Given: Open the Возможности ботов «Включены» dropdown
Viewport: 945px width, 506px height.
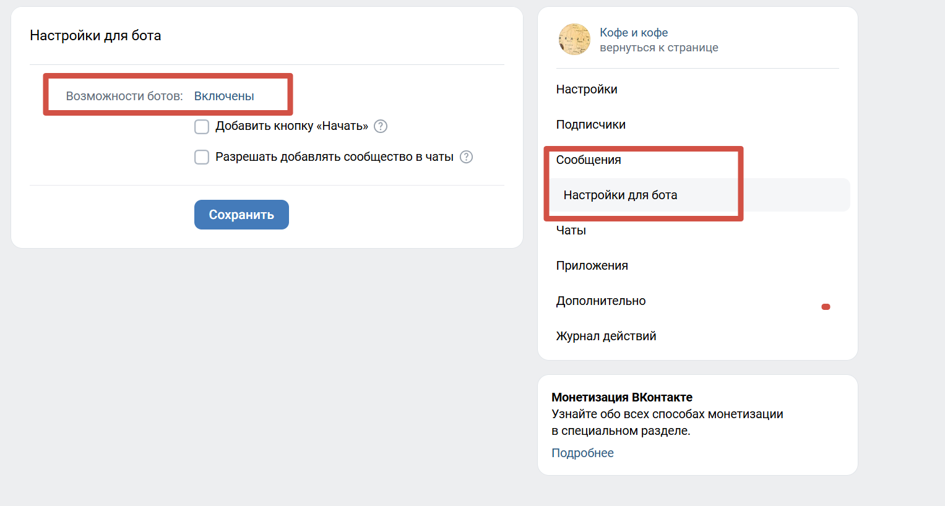Looking at the screenshot, I should coord(224,96).
